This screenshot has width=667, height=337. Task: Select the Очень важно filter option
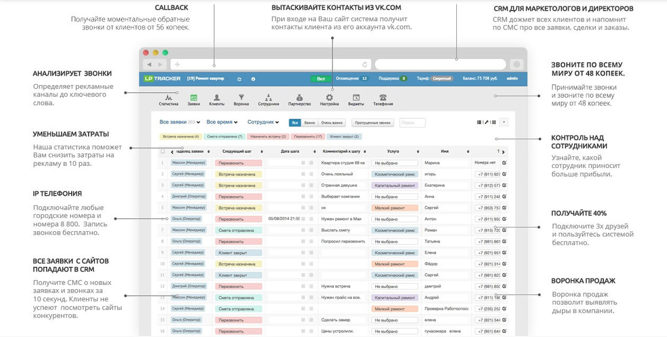click(x=331, y=122)
